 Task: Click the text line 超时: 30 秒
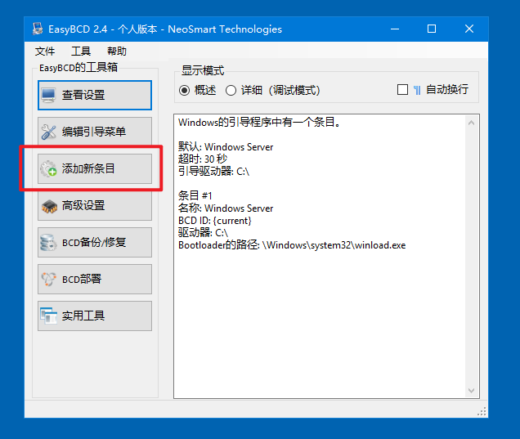(x=203, y=159)
